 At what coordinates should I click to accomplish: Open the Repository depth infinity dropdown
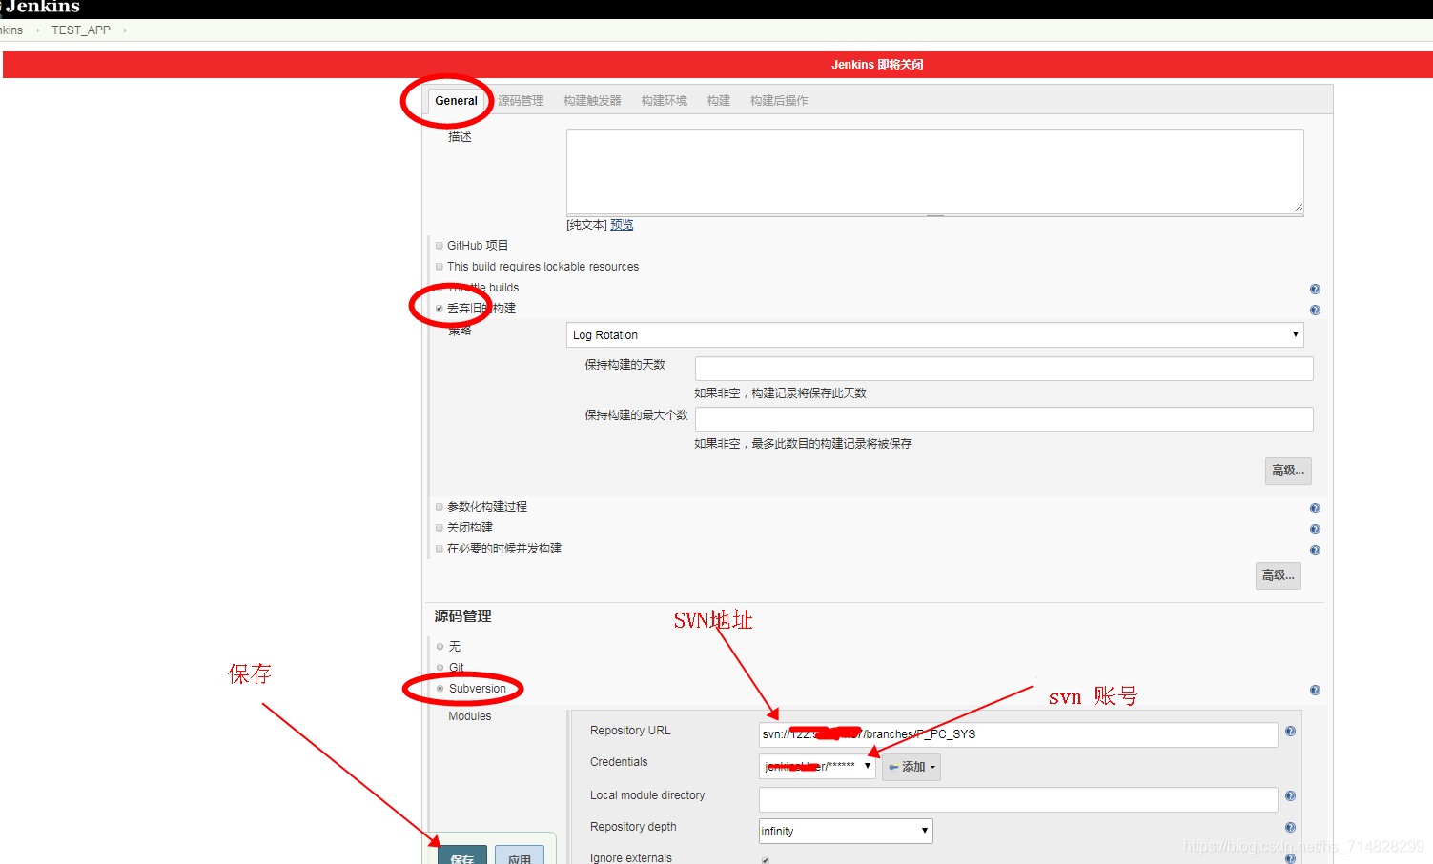846,831
